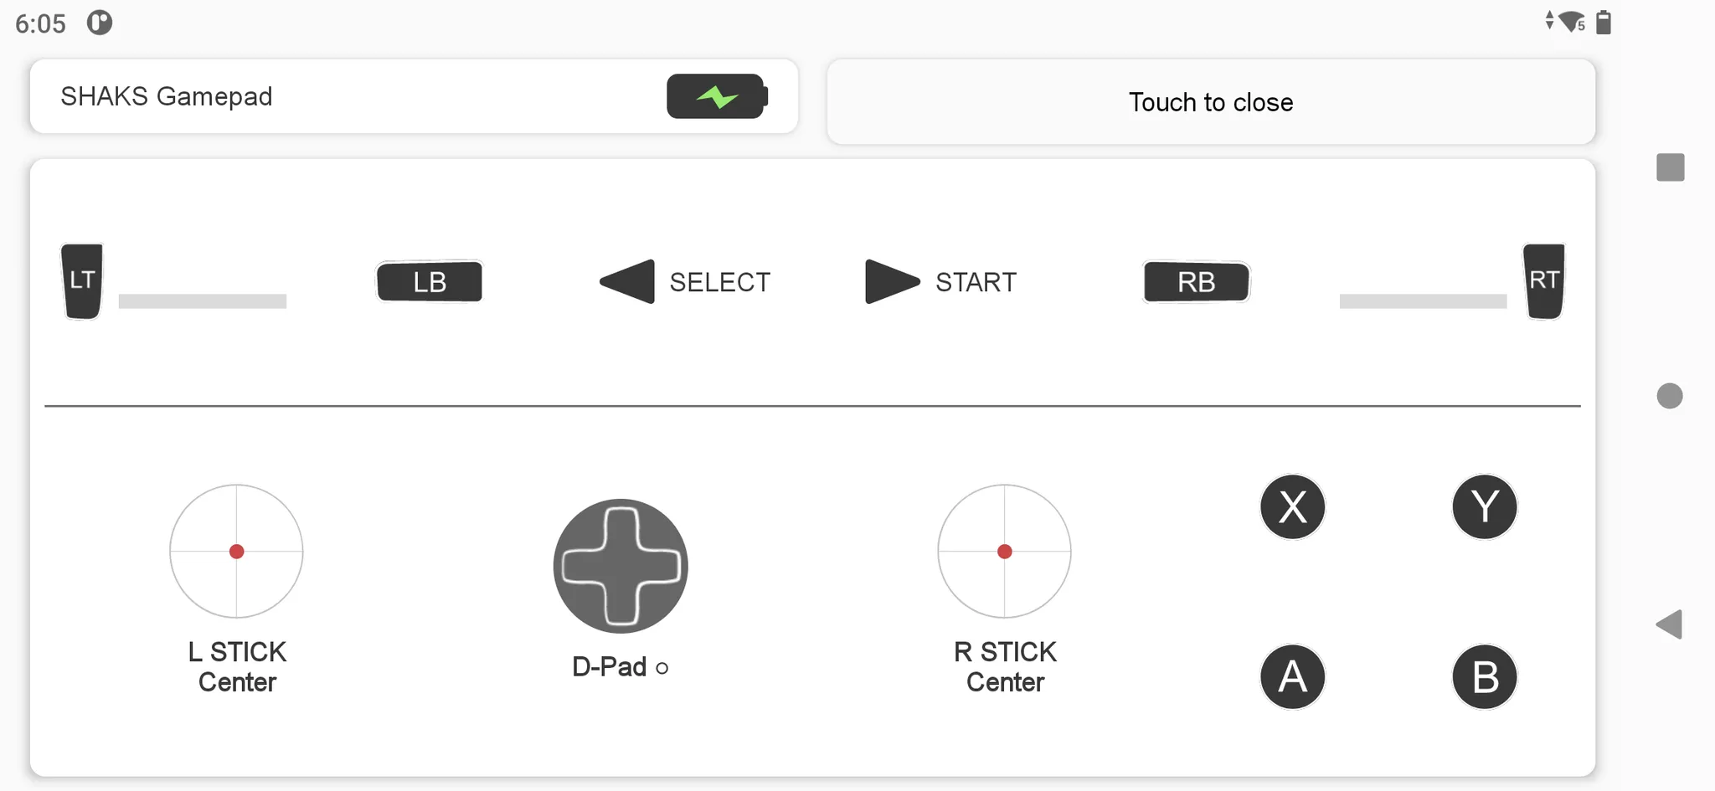
Task: Click the L STICK center dot
Action: 237,552
